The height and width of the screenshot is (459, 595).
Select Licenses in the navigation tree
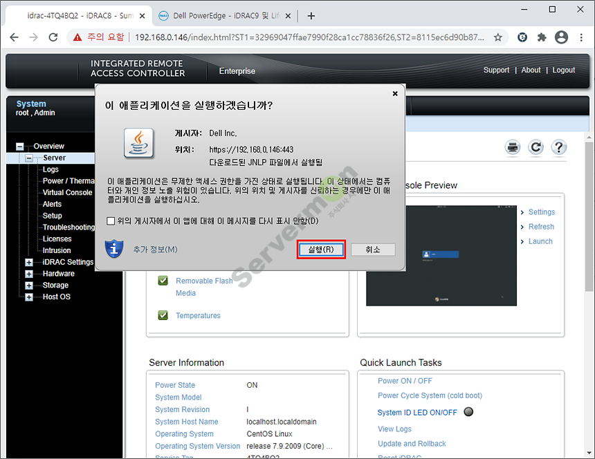[57, 238]
